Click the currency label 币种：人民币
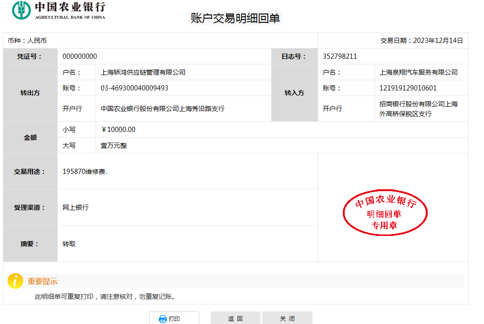The width and height of the screenshot is (484, 324). click(27, 41)
